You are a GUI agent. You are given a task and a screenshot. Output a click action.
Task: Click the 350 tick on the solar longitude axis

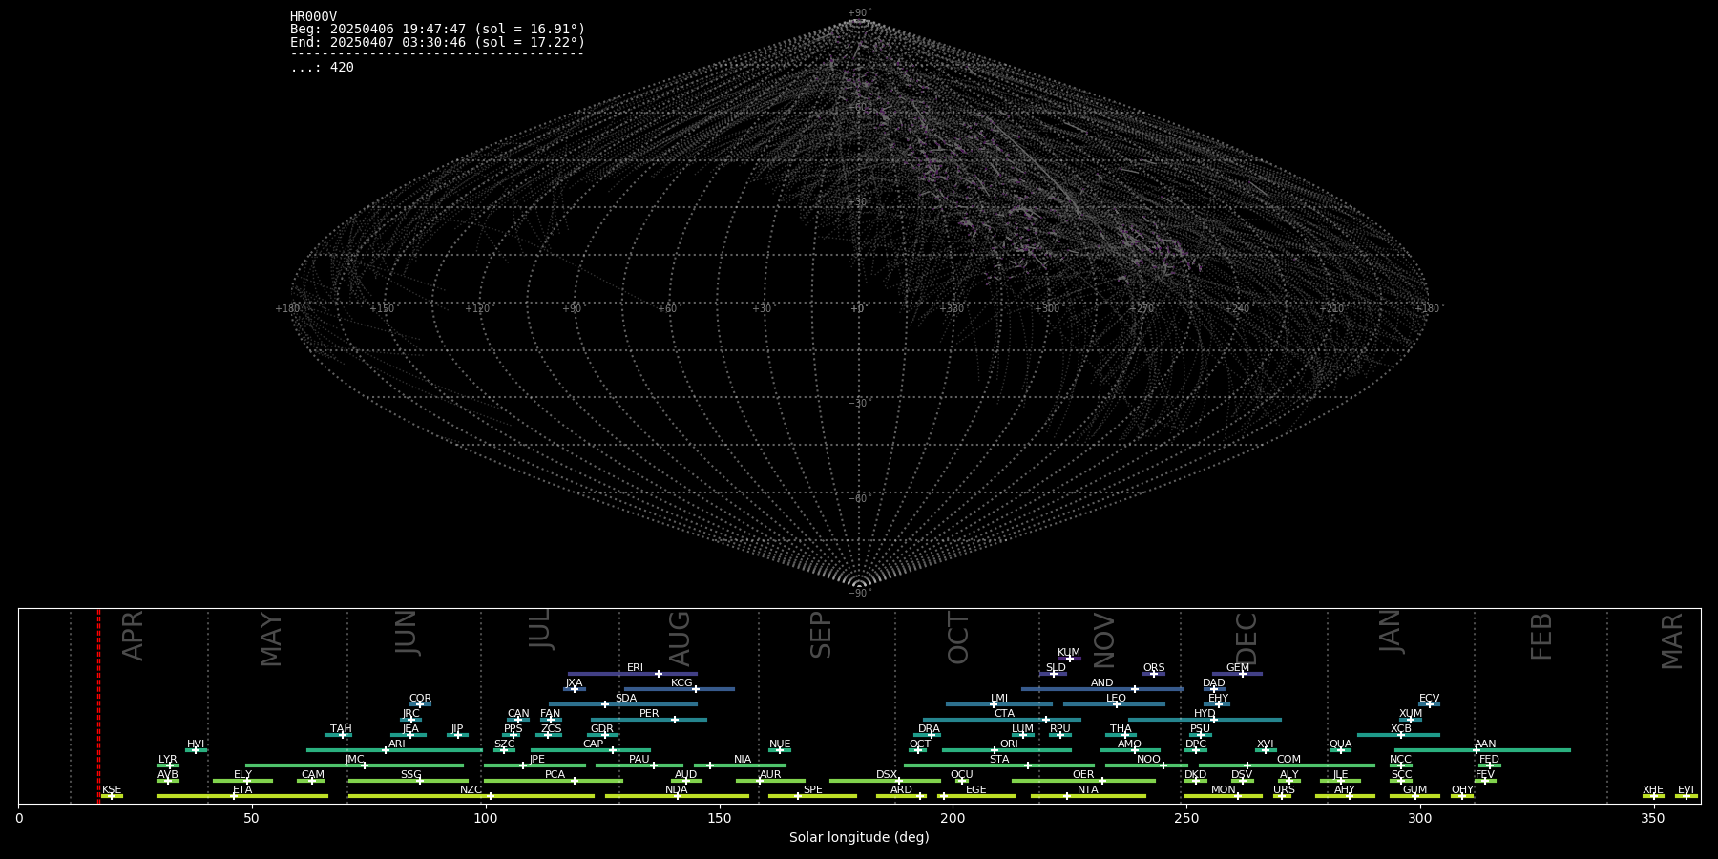(1653, 818)
